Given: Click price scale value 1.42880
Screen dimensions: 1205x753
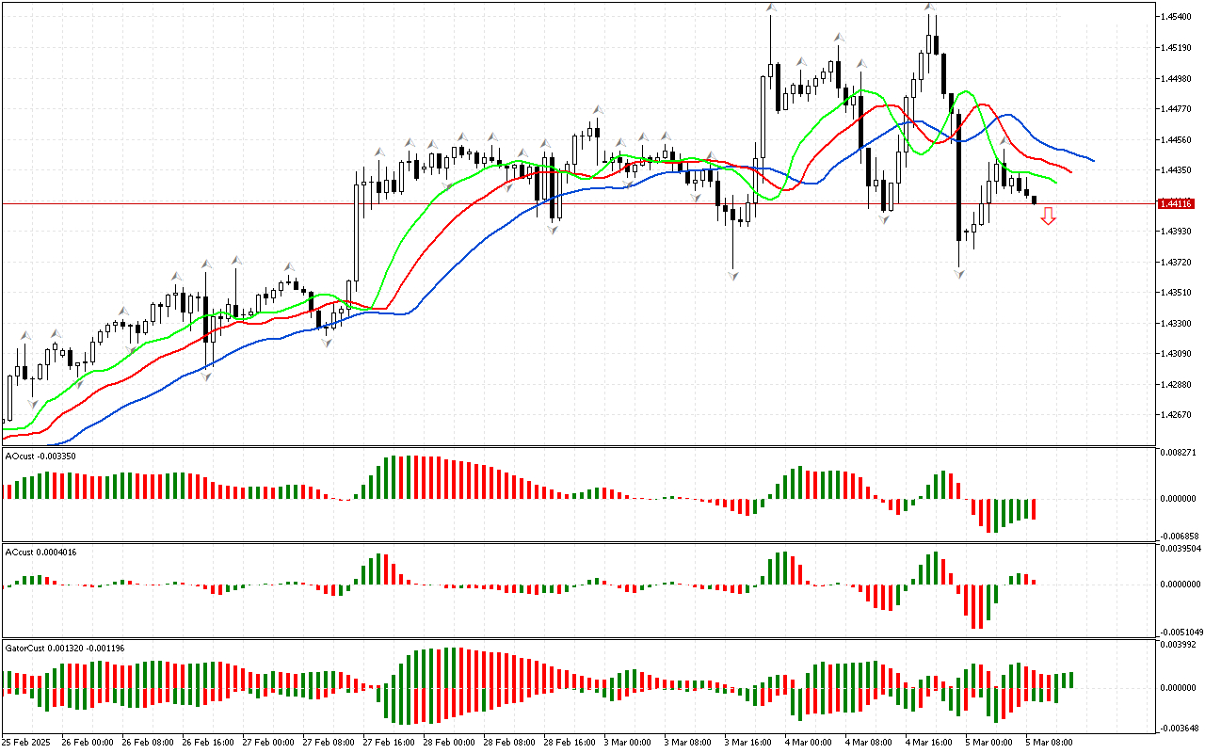Looking at the screenshot, I should point(1176,384).
